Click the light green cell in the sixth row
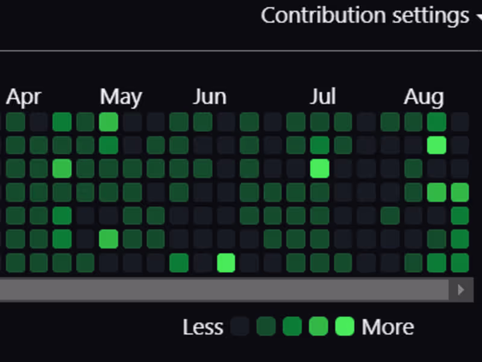The height and width of the screenshot is (362, 482). 108,239
